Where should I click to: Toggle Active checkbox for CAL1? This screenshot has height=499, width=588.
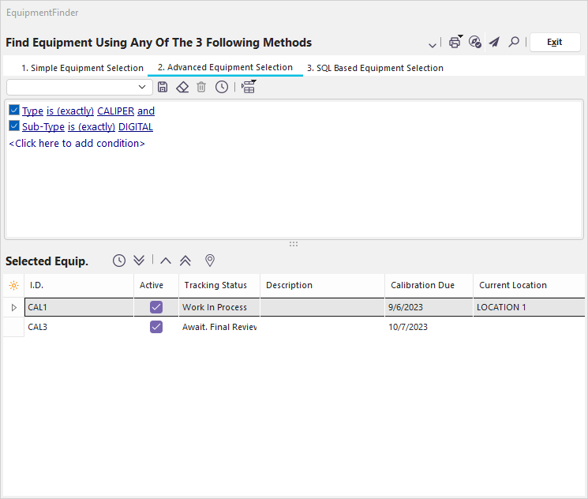156,307
